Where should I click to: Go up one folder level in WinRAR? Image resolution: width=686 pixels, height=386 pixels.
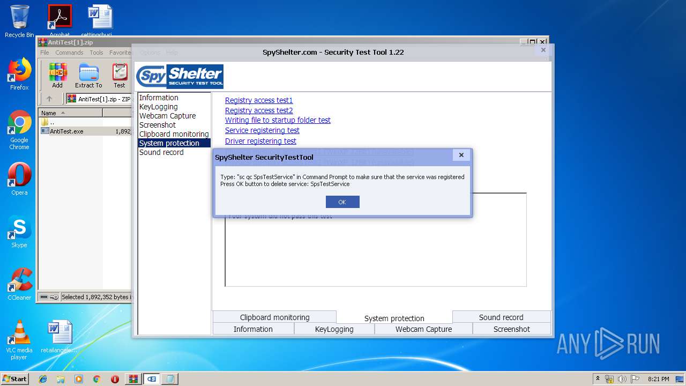(x=49, y=99)
